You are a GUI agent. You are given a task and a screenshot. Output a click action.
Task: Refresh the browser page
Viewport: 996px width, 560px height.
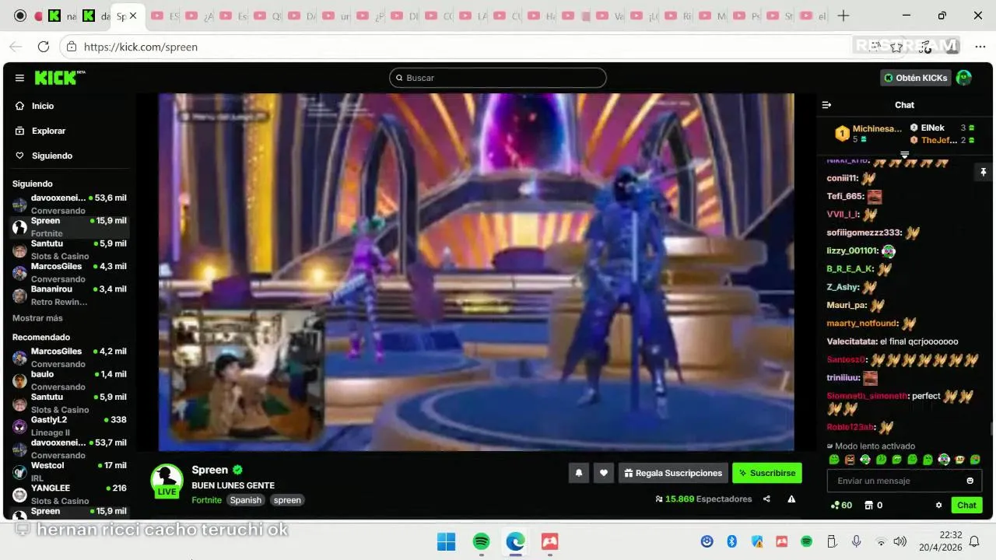[44, 47]
